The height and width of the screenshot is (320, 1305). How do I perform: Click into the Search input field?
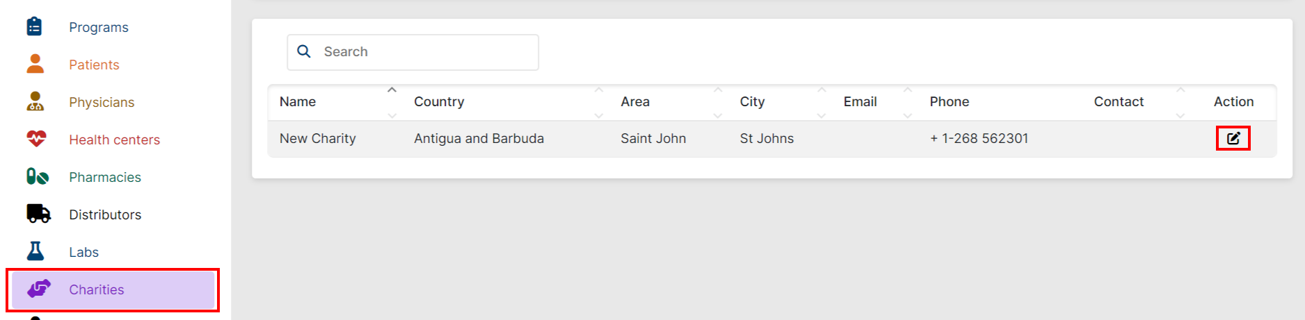coord(424,52)
